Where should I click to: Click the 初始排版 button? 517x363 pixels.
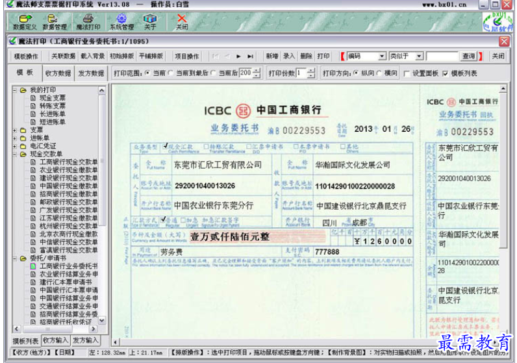tap(121, 56)
